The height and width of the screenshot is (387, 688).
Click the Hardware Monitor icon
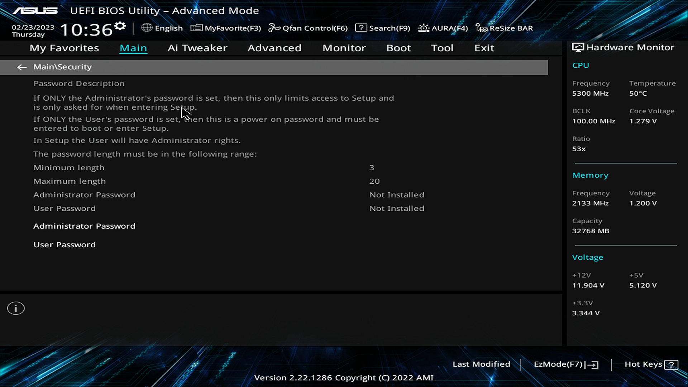[578, 47]
